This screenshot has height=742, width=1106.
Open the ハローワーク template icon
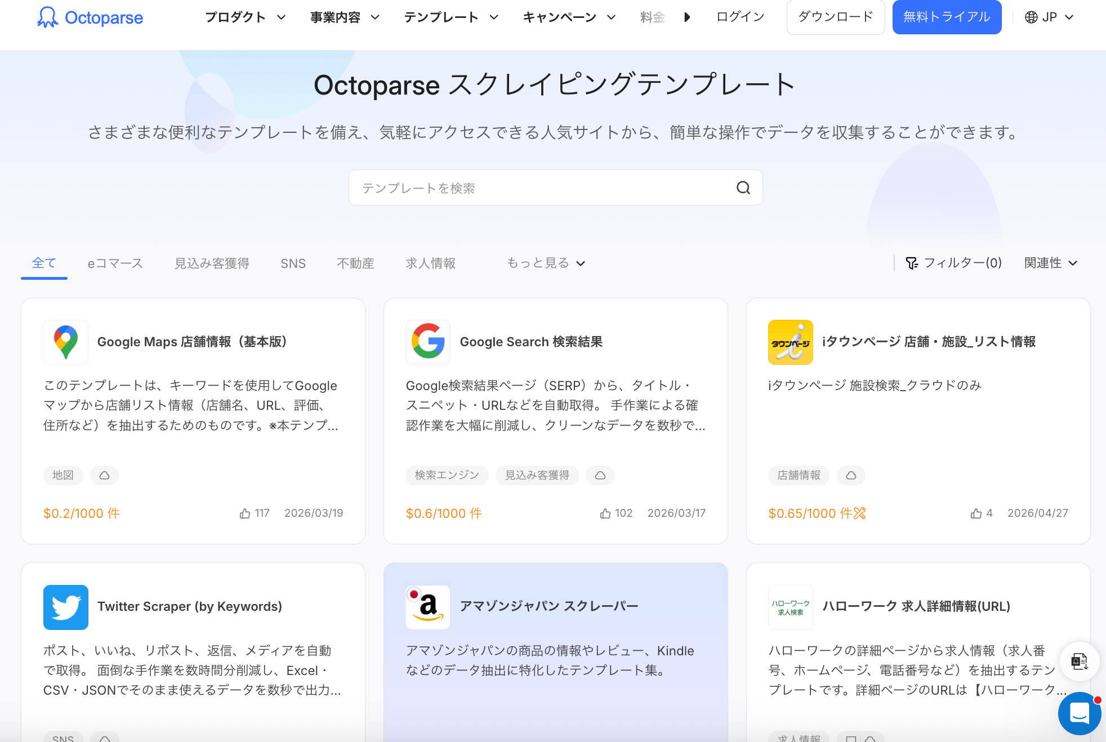791,607
